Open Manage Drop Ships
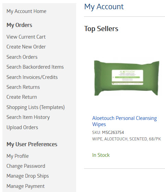The height and width of the screenshot is (192, 165). pos(28,176)
